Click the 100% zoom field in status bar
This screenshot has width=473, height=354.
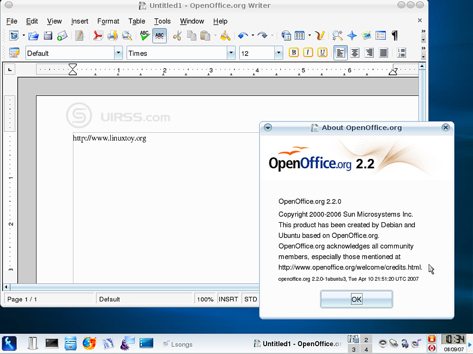point(205,299)
